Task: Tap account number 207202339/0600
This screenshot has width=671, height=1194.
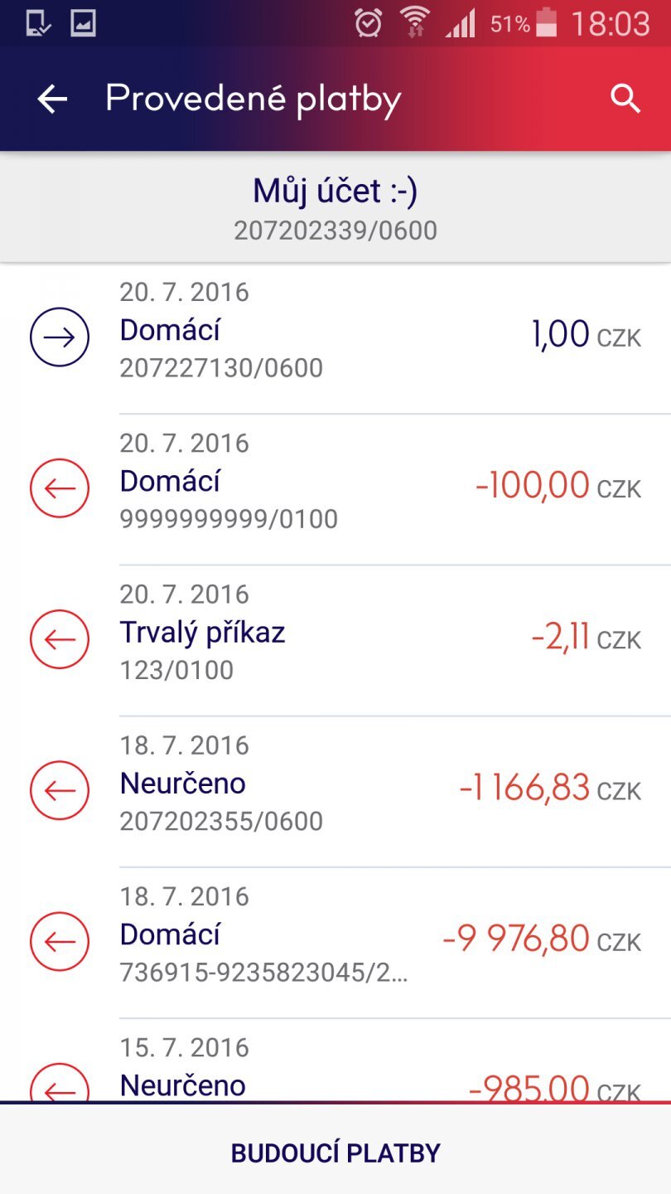Action: pyautogui.click(x=335, y=231)
